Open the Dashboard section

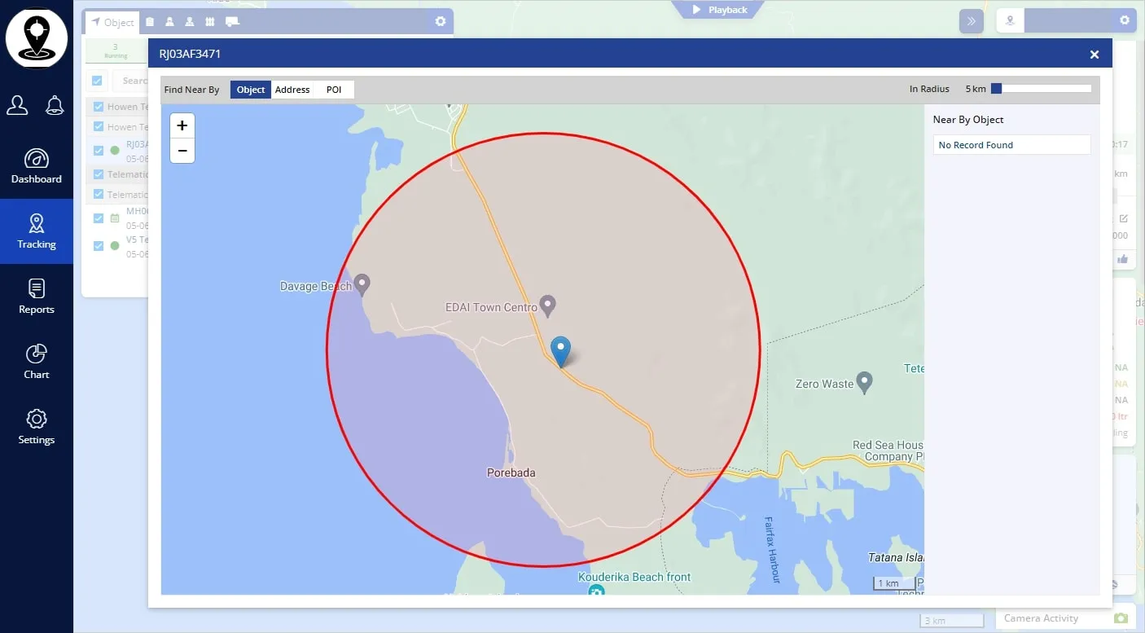pos(37,166)
